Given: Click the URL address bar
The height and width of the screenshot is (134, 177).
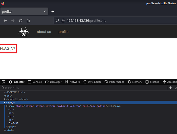Looking at the screenshot, I should (114, 20).
